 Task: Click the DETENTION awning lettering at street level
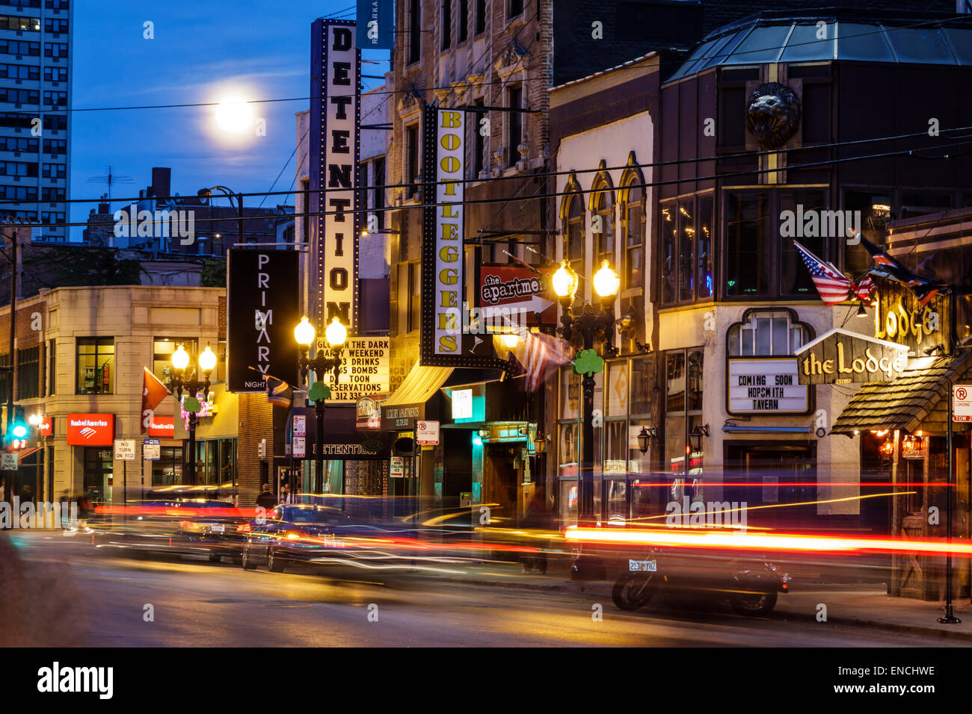tap(344, 449)
